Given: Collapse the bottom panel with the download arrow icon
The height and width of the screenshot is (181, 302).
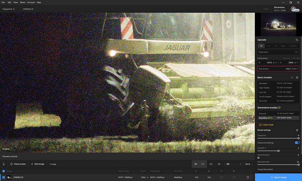Looking at the screenshot, I should [x=4, y=164].
